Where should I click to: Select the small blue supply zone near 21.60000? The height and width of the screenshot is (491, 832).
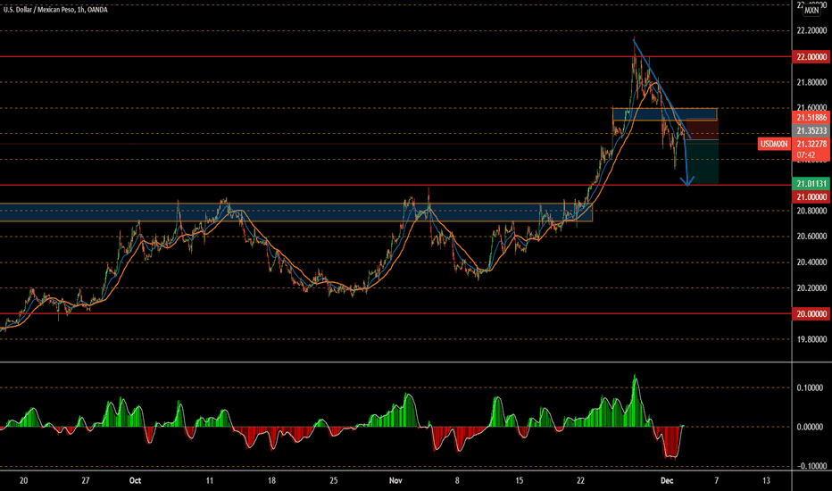tap(665, 114)
